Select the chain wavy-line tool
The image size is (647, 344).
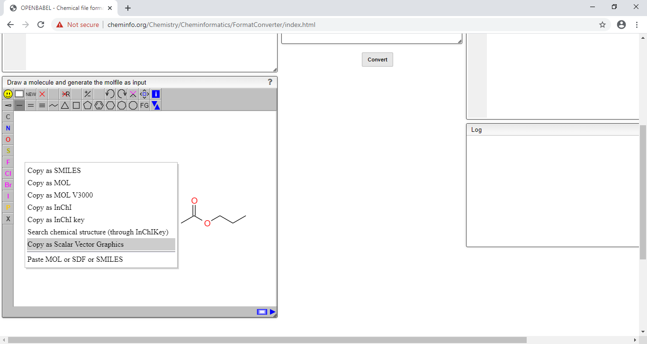pos(54,105)
